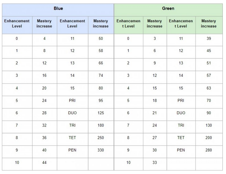Select the Blue header cell
Screen dimensions: 226x174
pos(58,10)
